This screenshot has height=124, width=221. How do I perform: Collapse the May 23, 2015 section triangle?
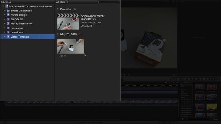(x=58, y=34)
